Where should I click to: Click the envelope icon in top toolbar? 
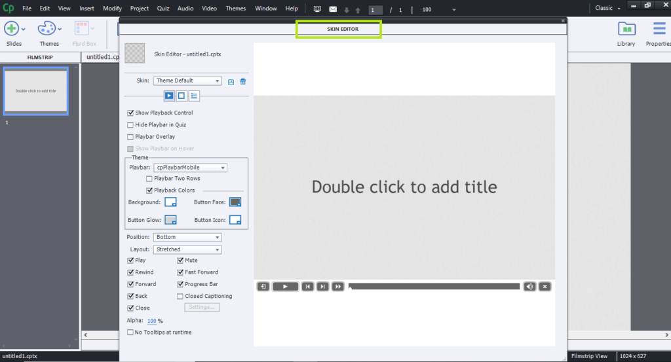pyautogui.click(x=333, y=9)
